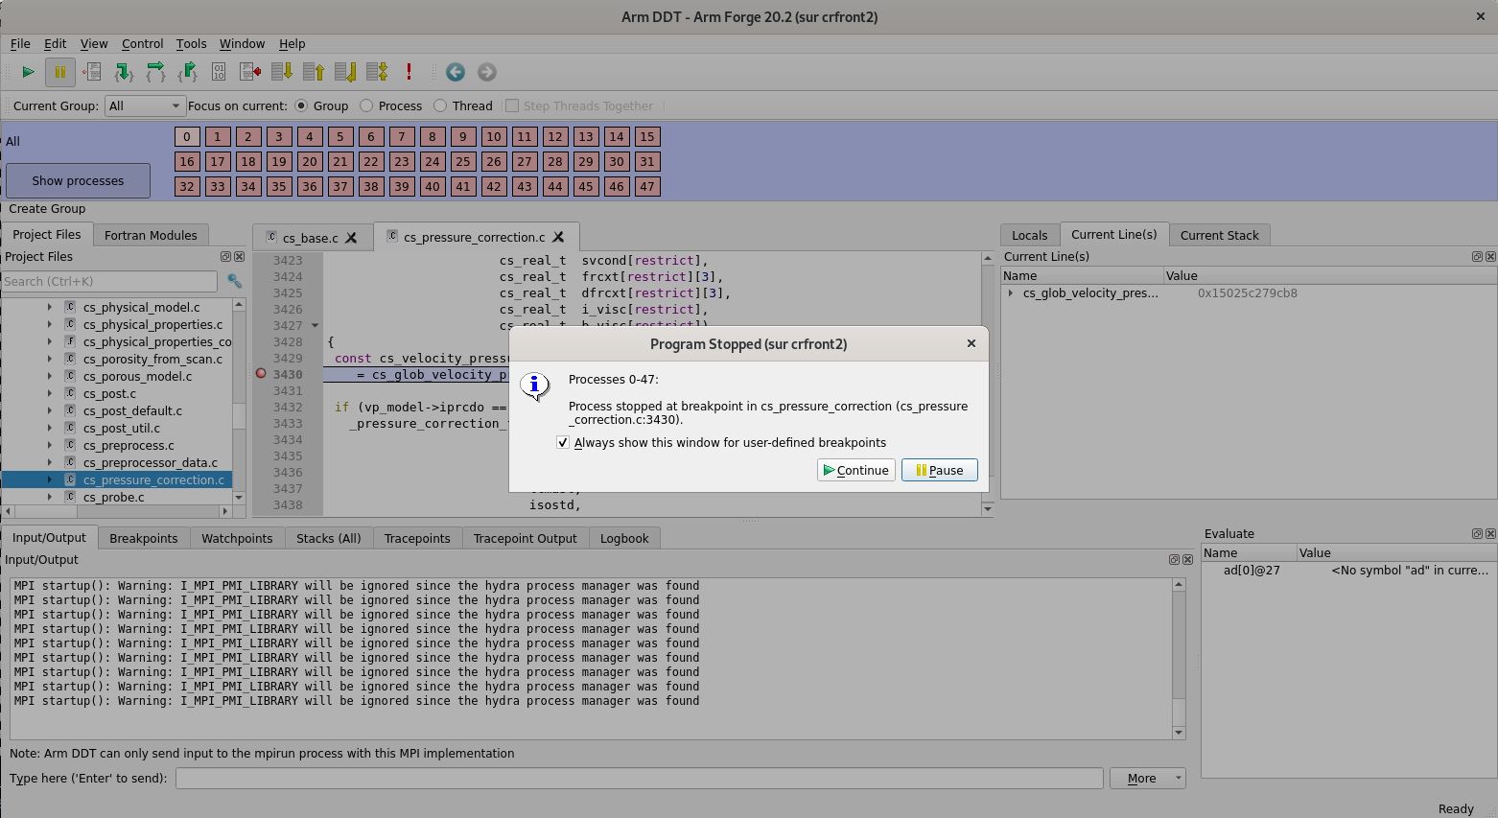1498x818 pixels.
Task: Expand cs_porosity_from_scan.c tree node
Action: tap(50, 359)
